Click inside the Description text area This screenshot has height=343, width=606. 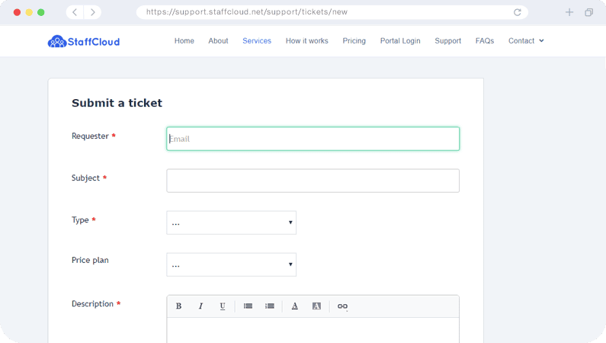[x=313, y=330]
